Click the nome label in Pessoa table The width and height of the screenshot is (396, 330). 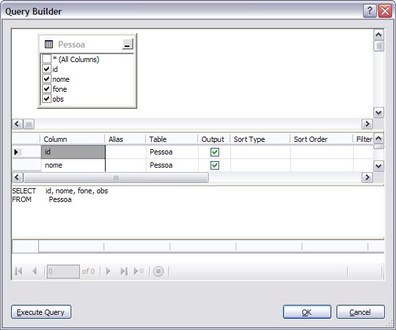click(x=61, y=79)
